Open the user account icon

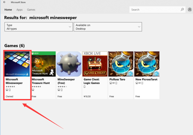point(190,9)
